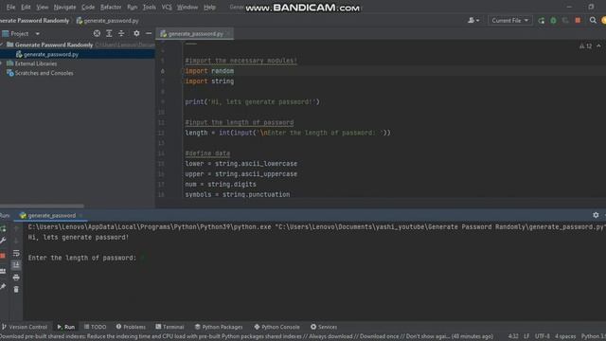The width and height of the screenshot is (606, 341).
Task: Click the 'lower = string.ascii_lowercase' line
Action: (x=241, y=164)
